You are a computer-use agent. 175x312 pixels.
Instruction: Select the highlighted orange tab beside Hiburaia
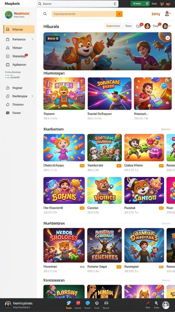113,26
